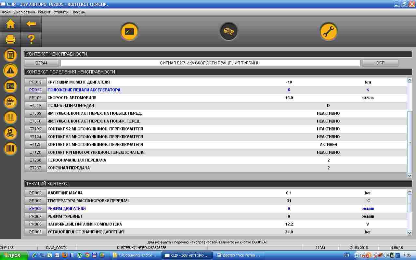416x260 pixels.
Task: Click the DF244 fault code button
Action: pos(42,63)
